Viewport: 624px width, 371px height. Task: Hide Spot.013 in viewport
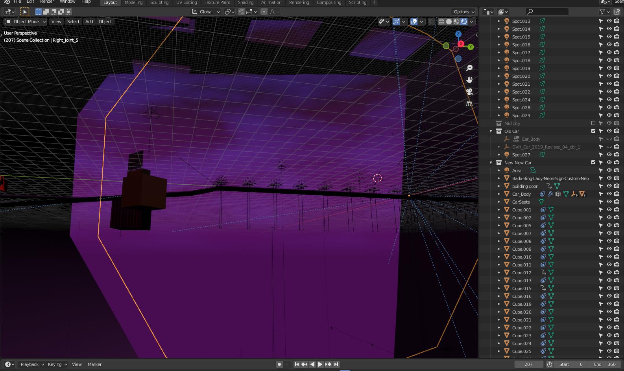[x=609, y=21]
